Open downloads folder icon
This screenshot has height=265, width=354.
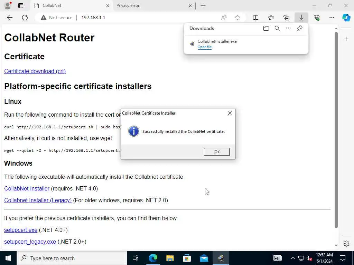[x=266, y=28]
